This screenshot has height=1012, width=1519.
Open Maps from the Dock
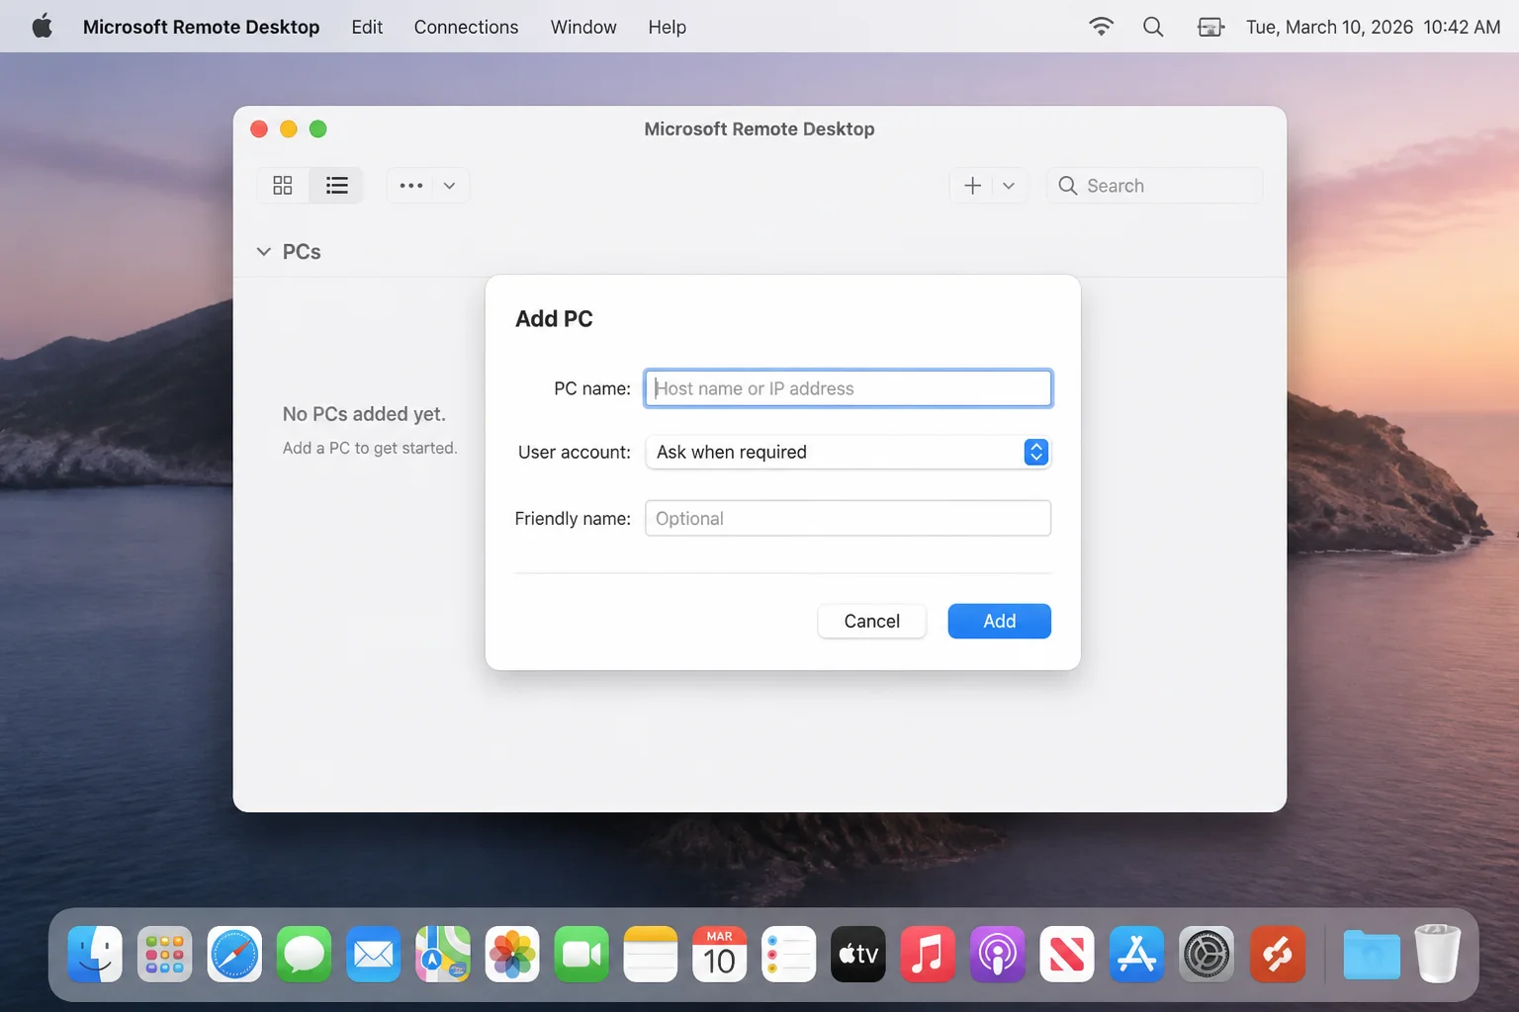pyautogui.click(x=443, y=954)
